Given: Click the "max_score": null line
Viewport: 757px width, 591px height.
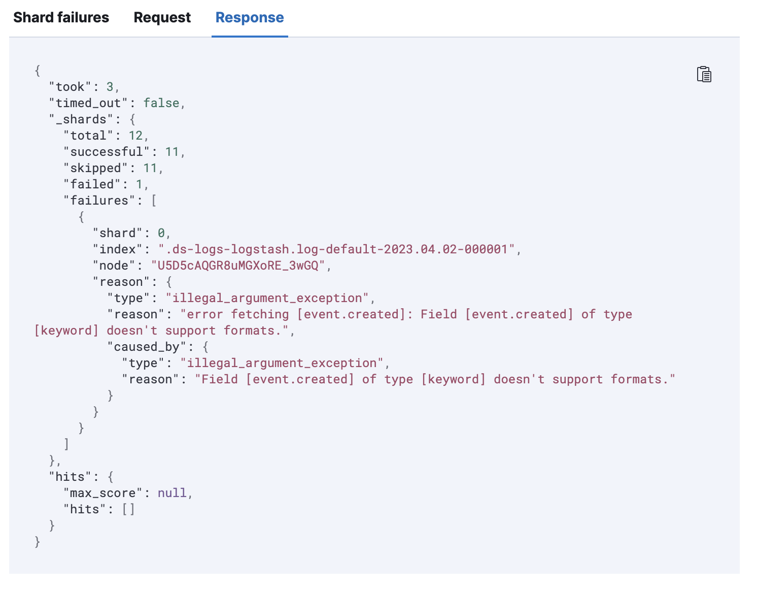Looking at the screenshot, I should (128, 493).
